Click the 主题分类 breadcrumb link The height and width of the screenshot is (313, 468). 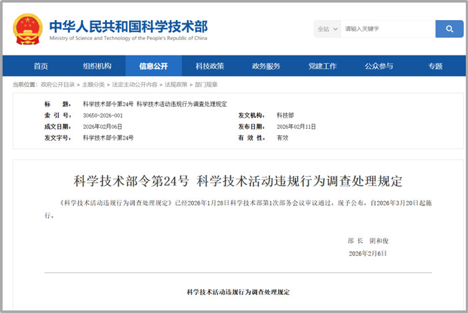tap(94, 85)
